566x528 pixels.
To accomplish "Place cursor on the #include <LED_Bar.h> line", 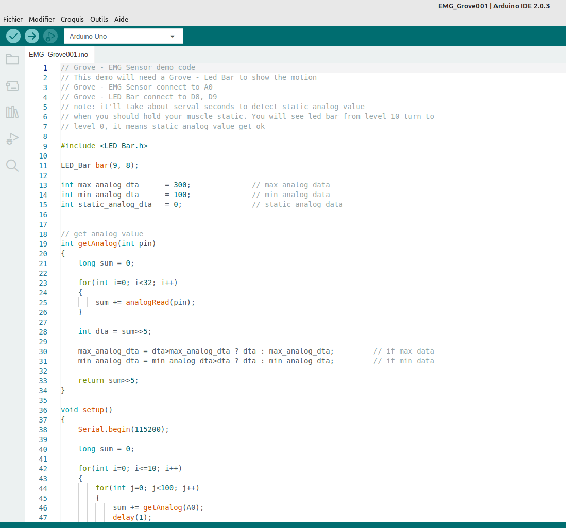I will pos(104,146).
